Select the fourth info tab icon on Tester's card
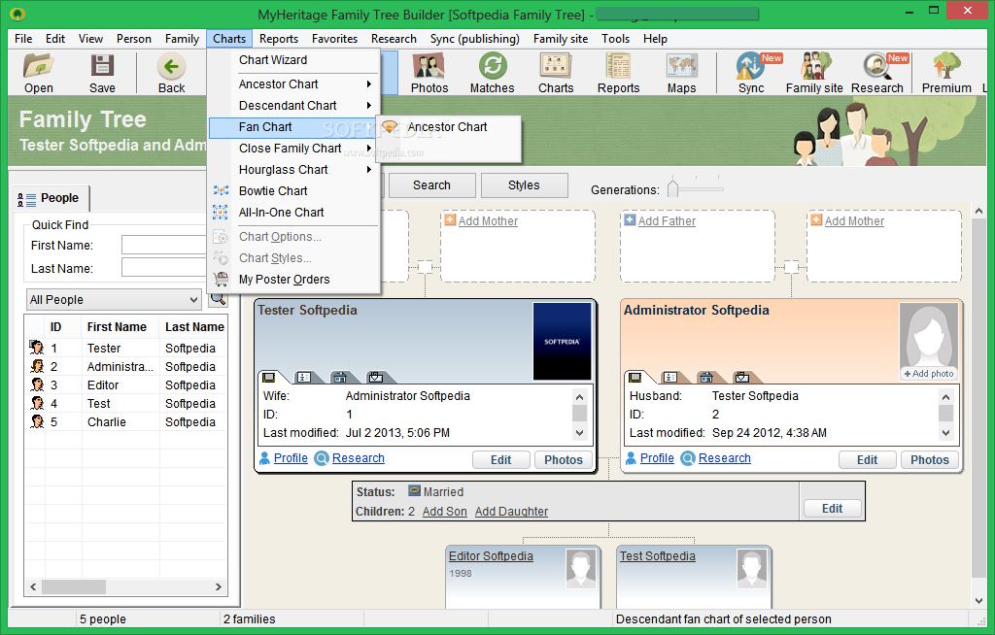995x635 pixels. point(376,378)
